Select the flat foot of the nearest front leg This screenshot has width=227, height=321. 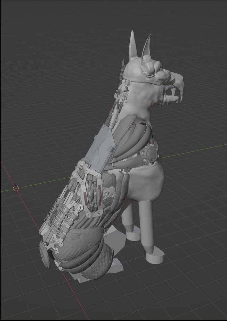[x=155, y=255]
